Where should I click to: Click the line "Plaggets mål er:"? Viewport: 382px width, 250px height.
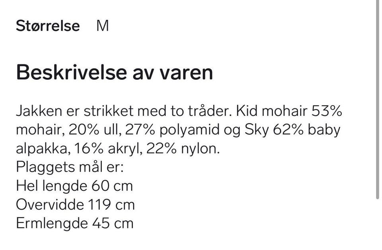pos(70,167)
